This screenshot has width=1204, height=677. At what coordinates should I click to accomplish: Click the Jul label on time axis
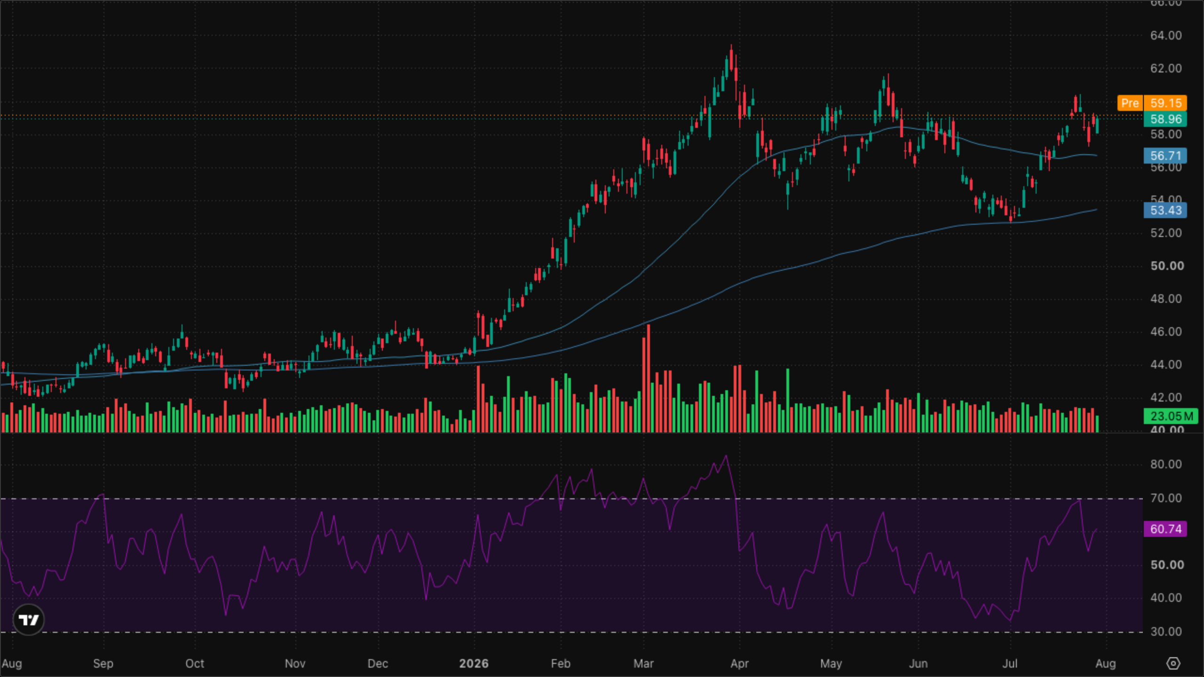pyautogui.click(x=1010, y=663)
